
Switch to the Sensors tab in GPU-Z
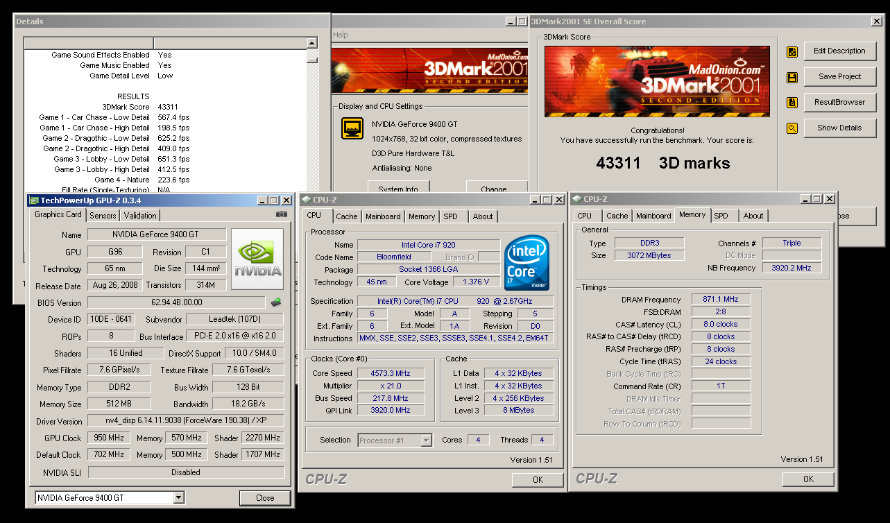103,216
